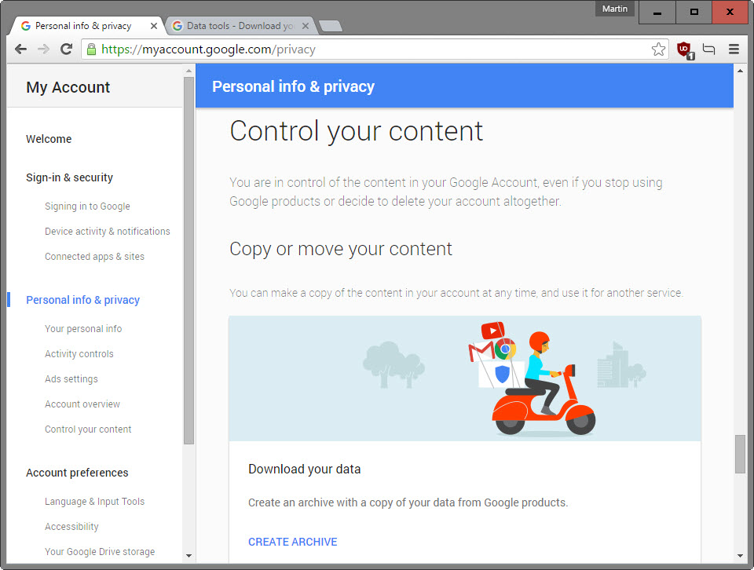
Task: Select the Personal info & privacy browser tab
Action: (86, 26)
